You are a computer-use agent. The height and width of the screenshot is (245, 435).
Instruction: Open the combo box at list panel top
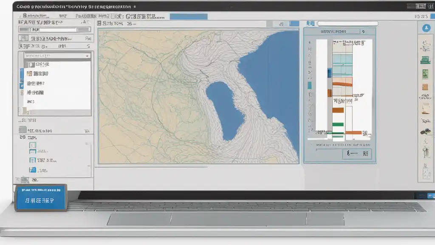click(57, 56)
